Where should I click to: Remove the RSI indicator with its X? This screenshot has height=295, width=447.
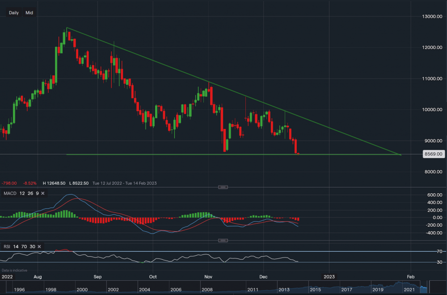pos(39,246)
